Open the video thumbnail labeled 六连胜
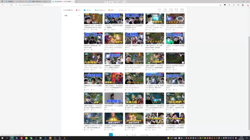Image resolution: width=250 pixels, height=140 pixels. 114,19
